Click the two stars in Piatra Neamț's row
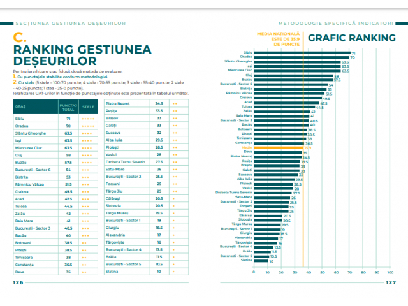This screenshot has width=408, height=306. pyautogui.click(x=174, y=103)
